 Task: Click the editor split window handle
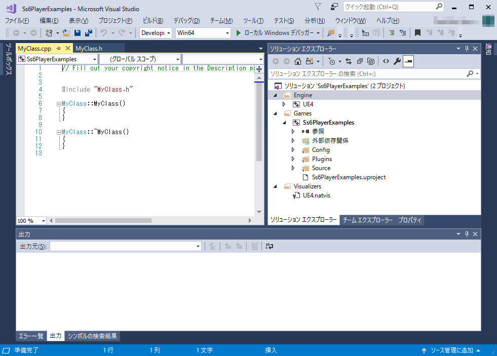coord(259,69)
